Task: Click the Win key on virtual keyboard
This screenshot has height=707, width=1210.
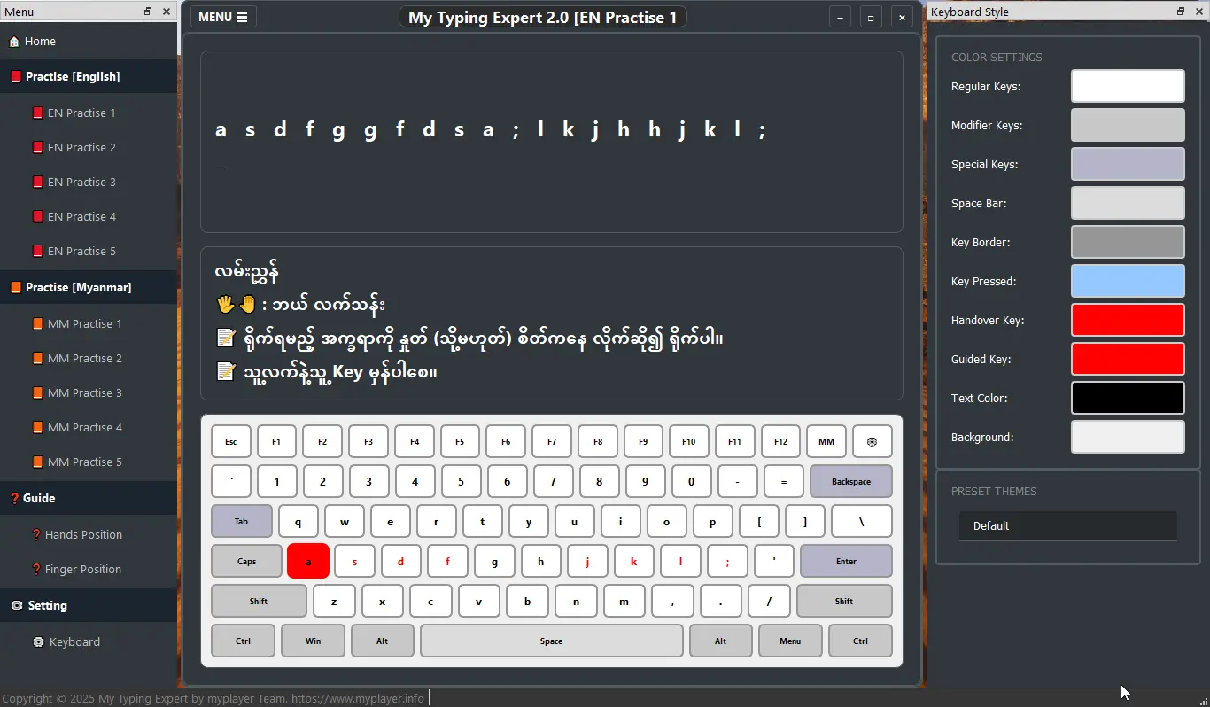Action: [313, 641]
